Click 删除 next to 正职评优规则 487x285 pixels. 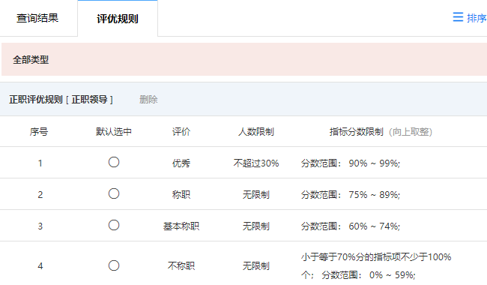pos(148,100)
